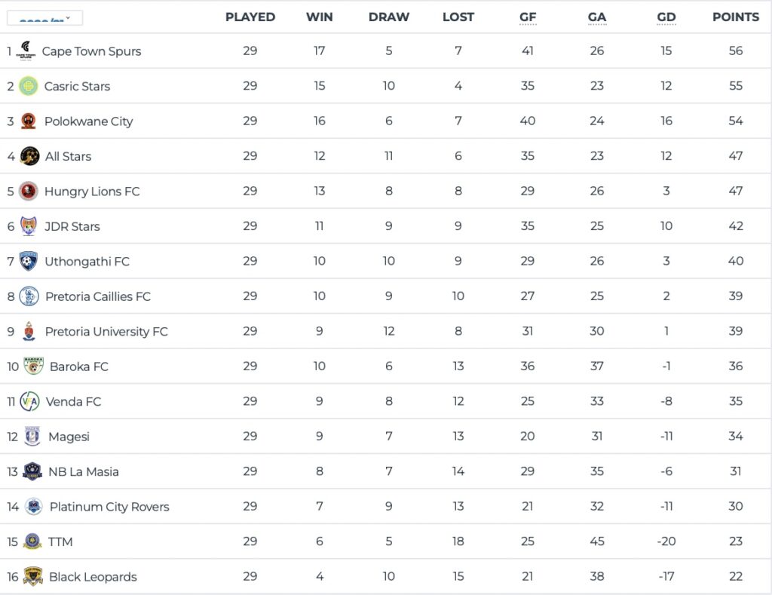Click the GF column header
The height and width of the screenshot is (595, 772).
point(528,17)
